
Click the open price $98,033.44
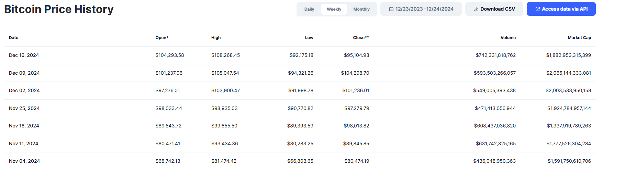169,108
